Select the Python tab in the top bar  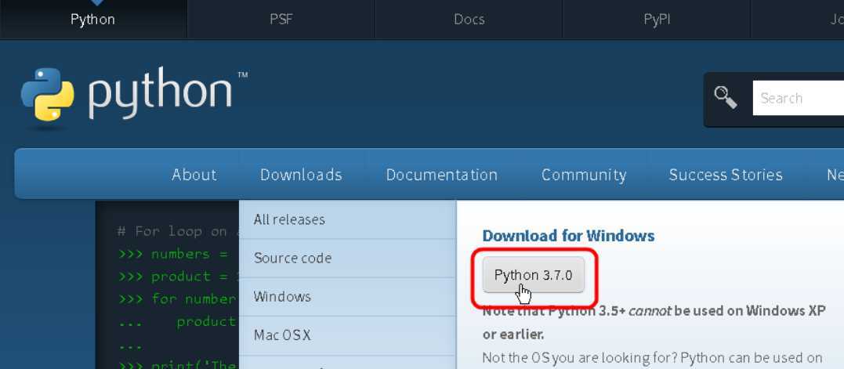(x=92, y=20)
